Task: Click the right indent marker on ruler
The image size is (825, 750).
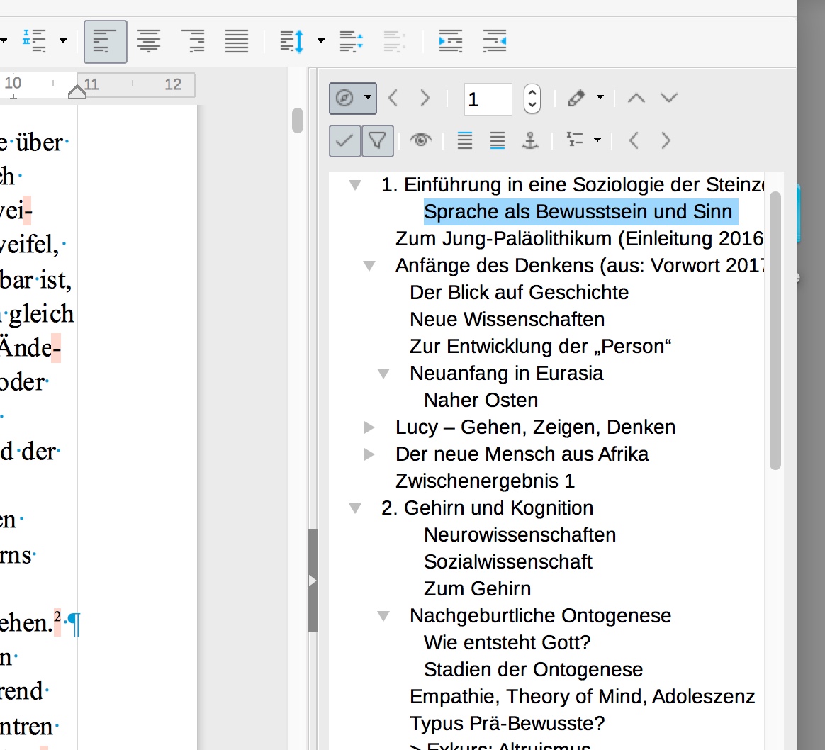Action: (77, 91)
